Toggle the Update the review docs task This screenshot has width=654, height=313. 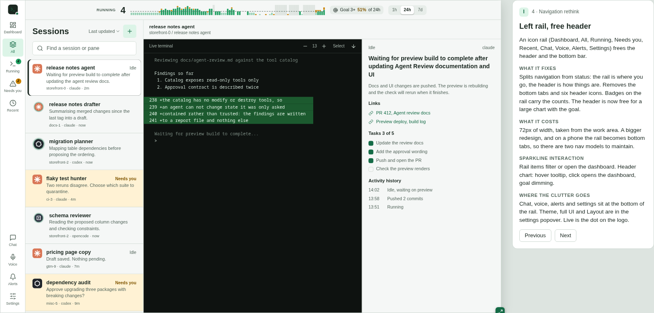[371, 143]
